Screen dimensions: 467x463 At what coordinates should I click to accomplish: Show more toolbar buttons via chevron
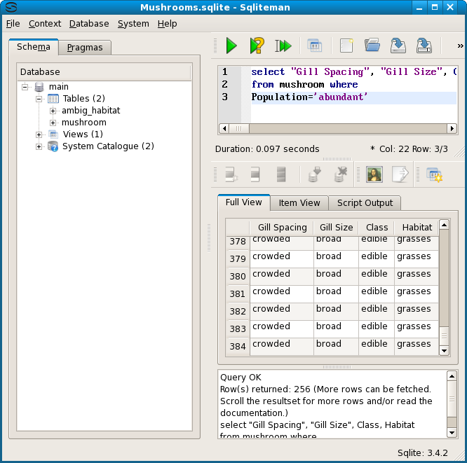tap(460, 46)
